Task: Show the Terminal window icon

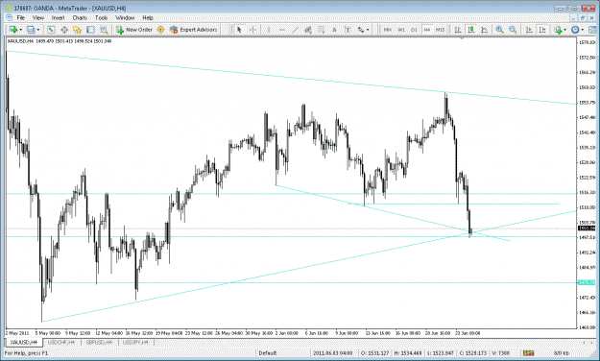Action: tap(90, 30)
